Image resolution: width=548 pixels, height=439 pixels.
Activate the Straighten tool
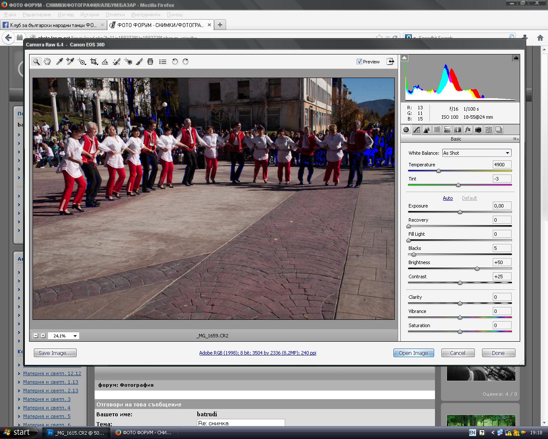[105, 62]
